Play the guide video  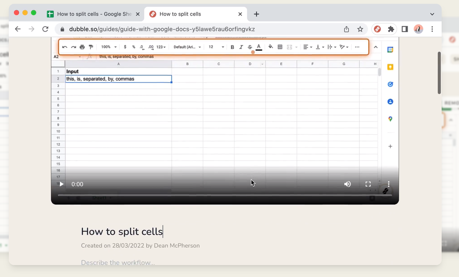(x=62, y=184)
